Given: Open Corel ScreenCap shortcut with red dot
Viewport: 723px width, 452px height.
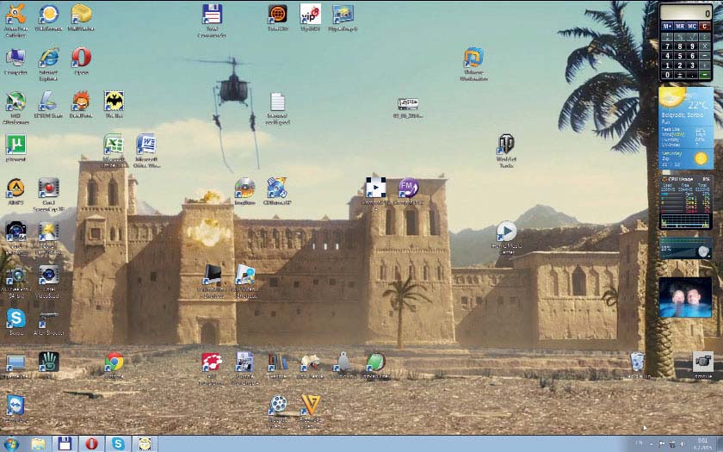Looking at the screenshot, I should click(48, 189).
